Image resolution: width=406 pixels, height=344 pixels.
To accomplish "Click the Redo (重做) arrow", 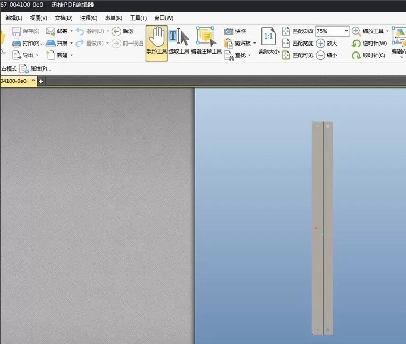I will click(80, 43).
